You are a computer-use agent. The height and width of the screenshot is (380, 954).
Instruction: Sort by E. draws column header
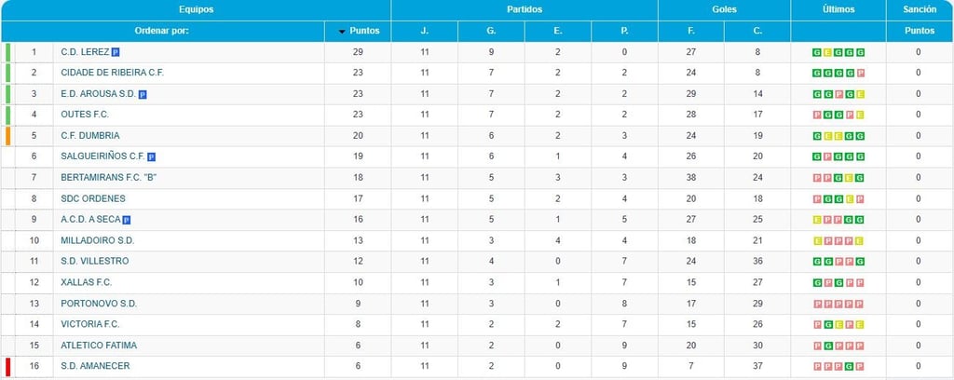(x=558, y=31)
